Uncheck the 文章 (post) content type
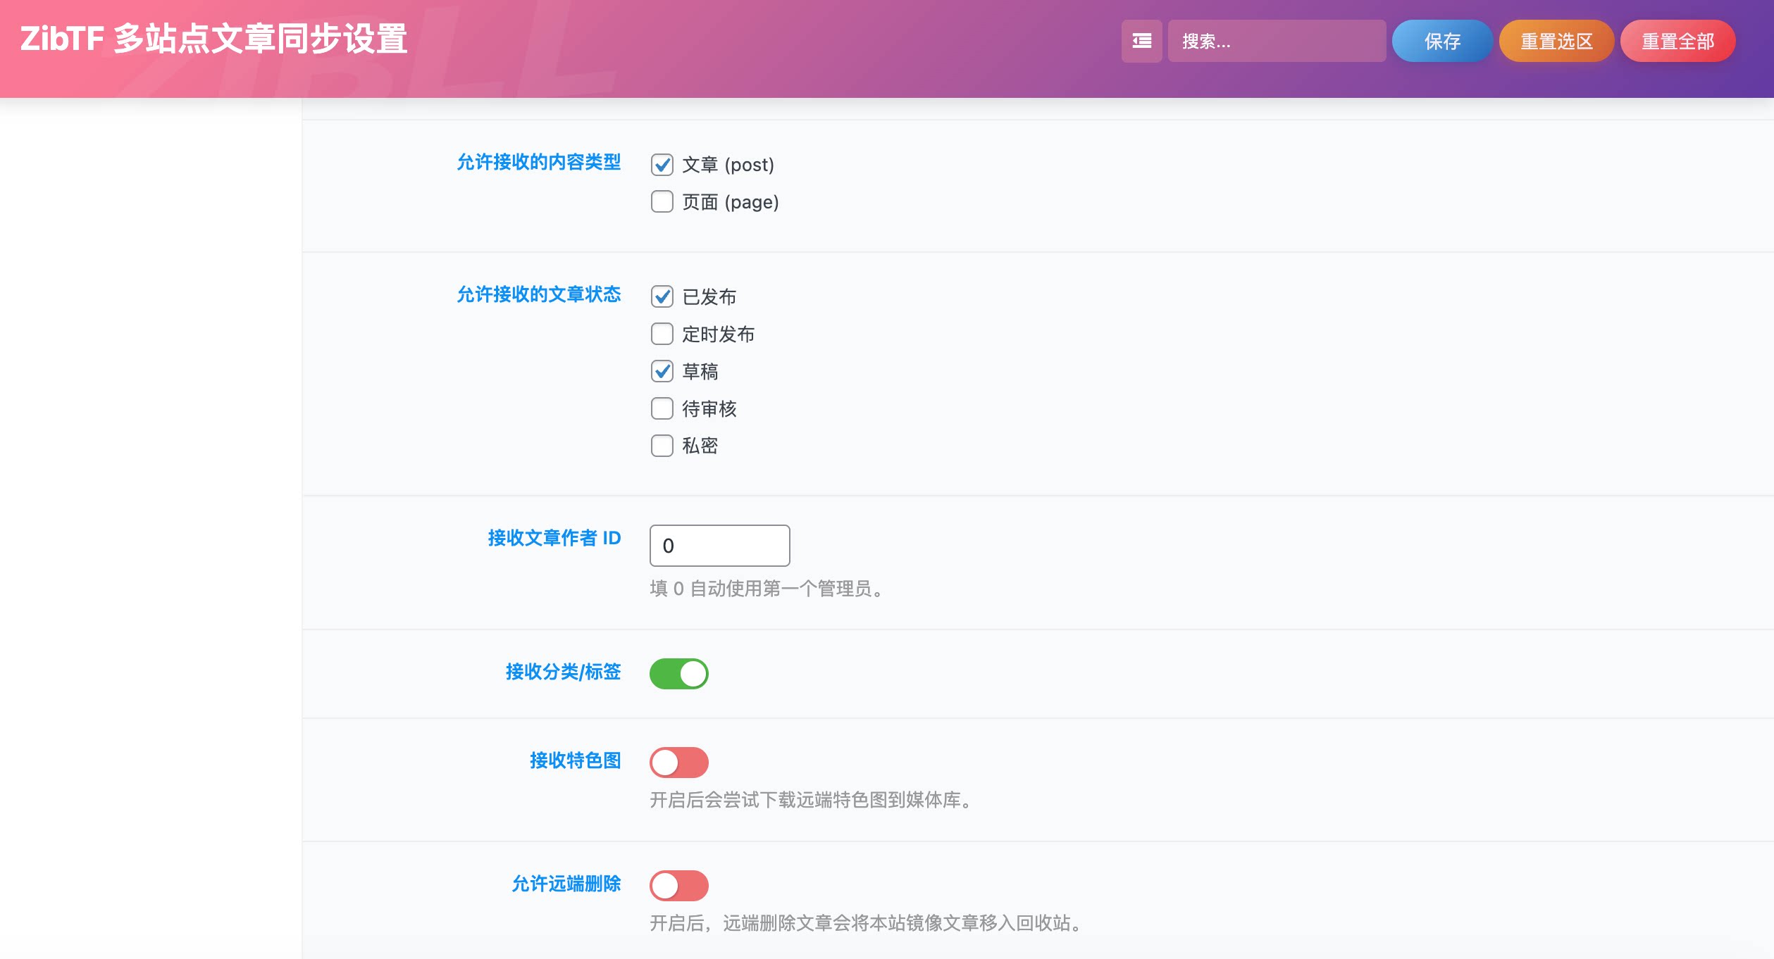The width and height of the screenshot is (1774, 959). 662,164
